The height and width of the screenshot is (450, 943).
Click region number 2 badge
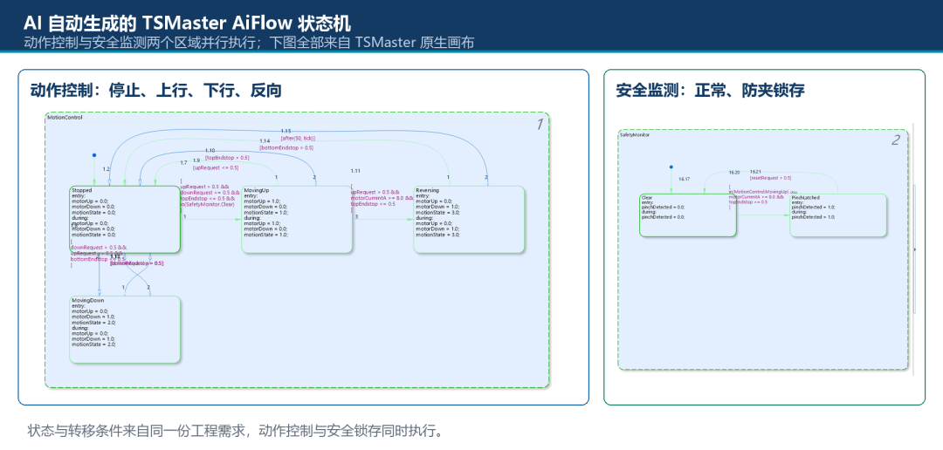click(x=896, y=140)
